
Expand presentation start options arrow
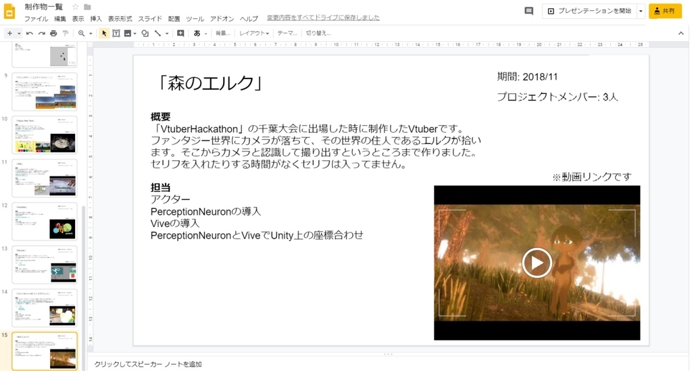641,11
